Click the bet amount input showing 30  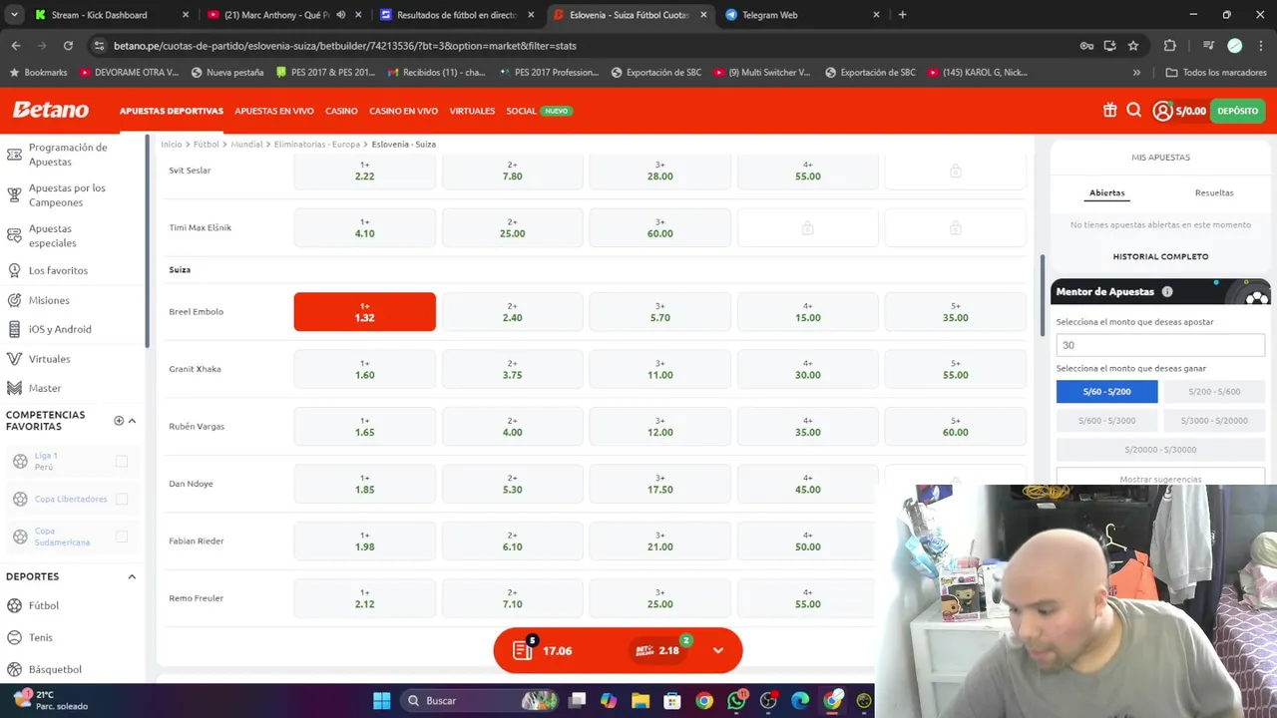pos(1160,345)
